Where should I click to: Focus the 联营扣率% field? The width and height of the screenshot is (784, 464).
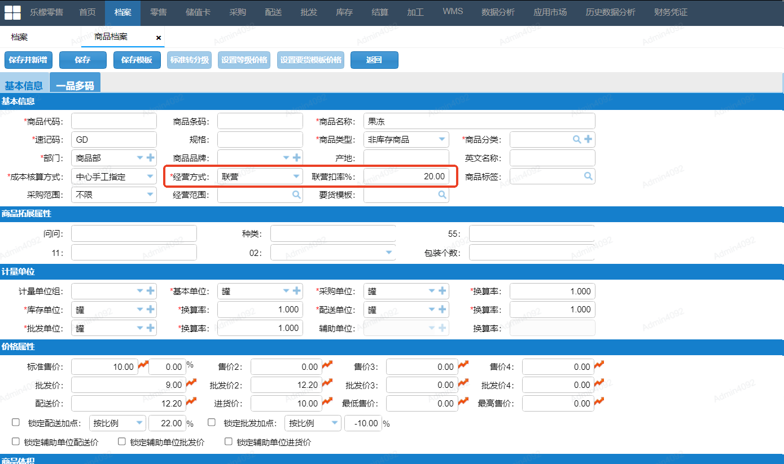[406, 176]
